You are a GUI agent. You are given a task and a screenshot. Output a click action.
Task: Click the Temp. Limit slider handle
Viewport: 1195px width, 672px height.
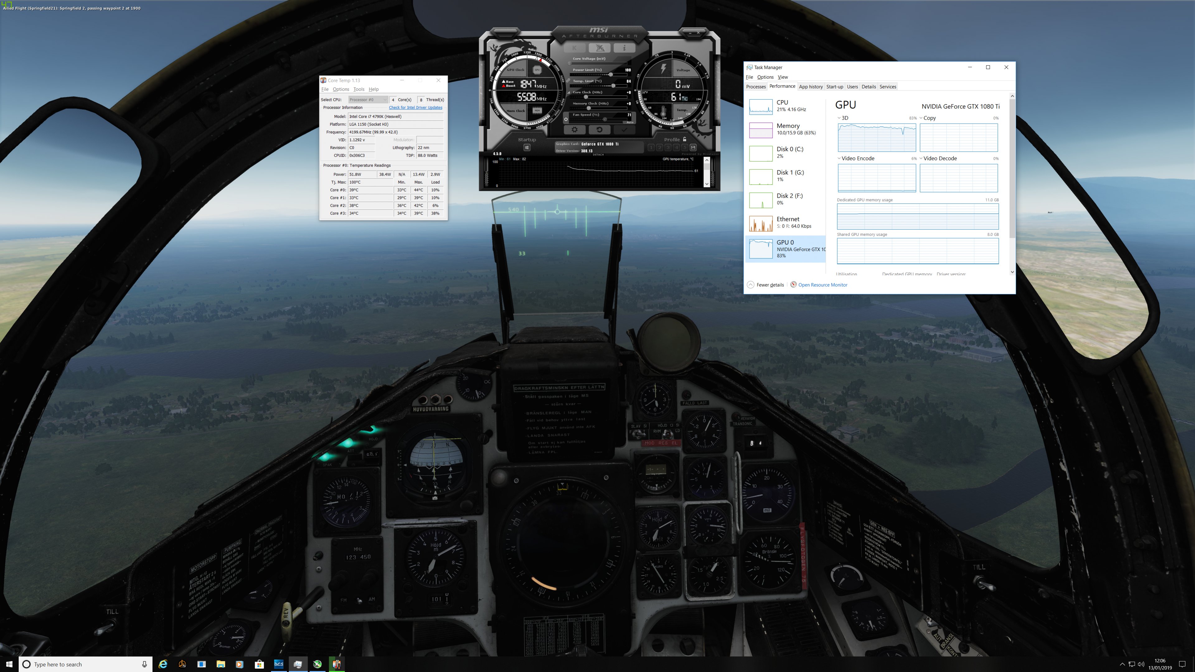click(x=613, y=86)
